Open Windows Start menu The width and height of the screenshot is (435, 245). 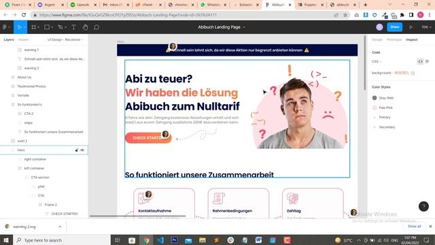tap(6, 240)
